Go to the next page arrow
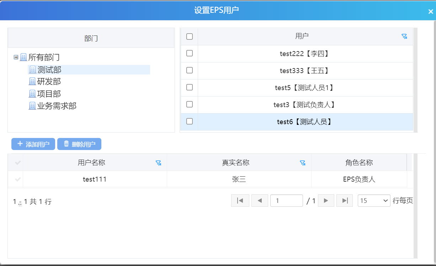The height and width of the screenshot is (266, 436). pyautogui.click(x=326, y=201)
